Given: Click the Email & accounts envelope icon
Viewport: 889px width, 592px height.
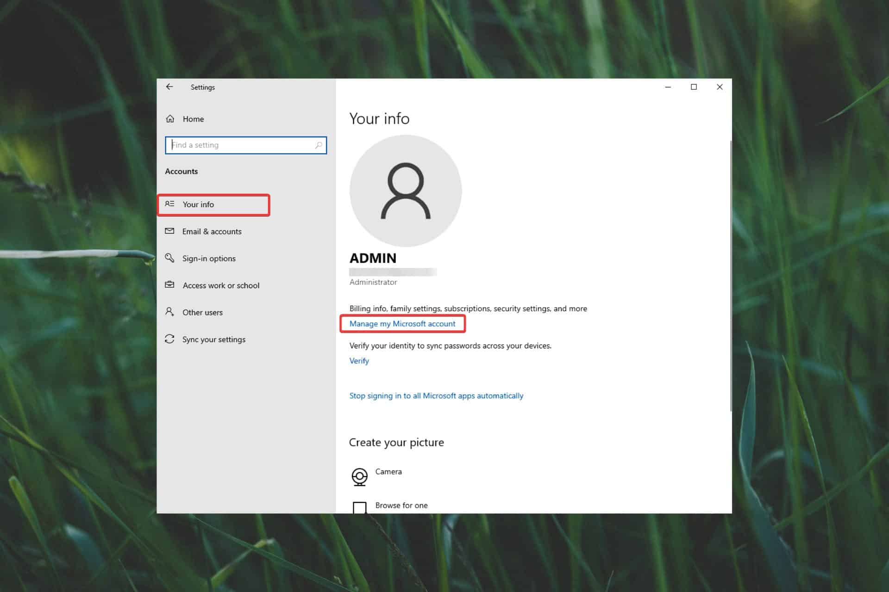Looking at the screenshot, I should click(x=169, y=231).
